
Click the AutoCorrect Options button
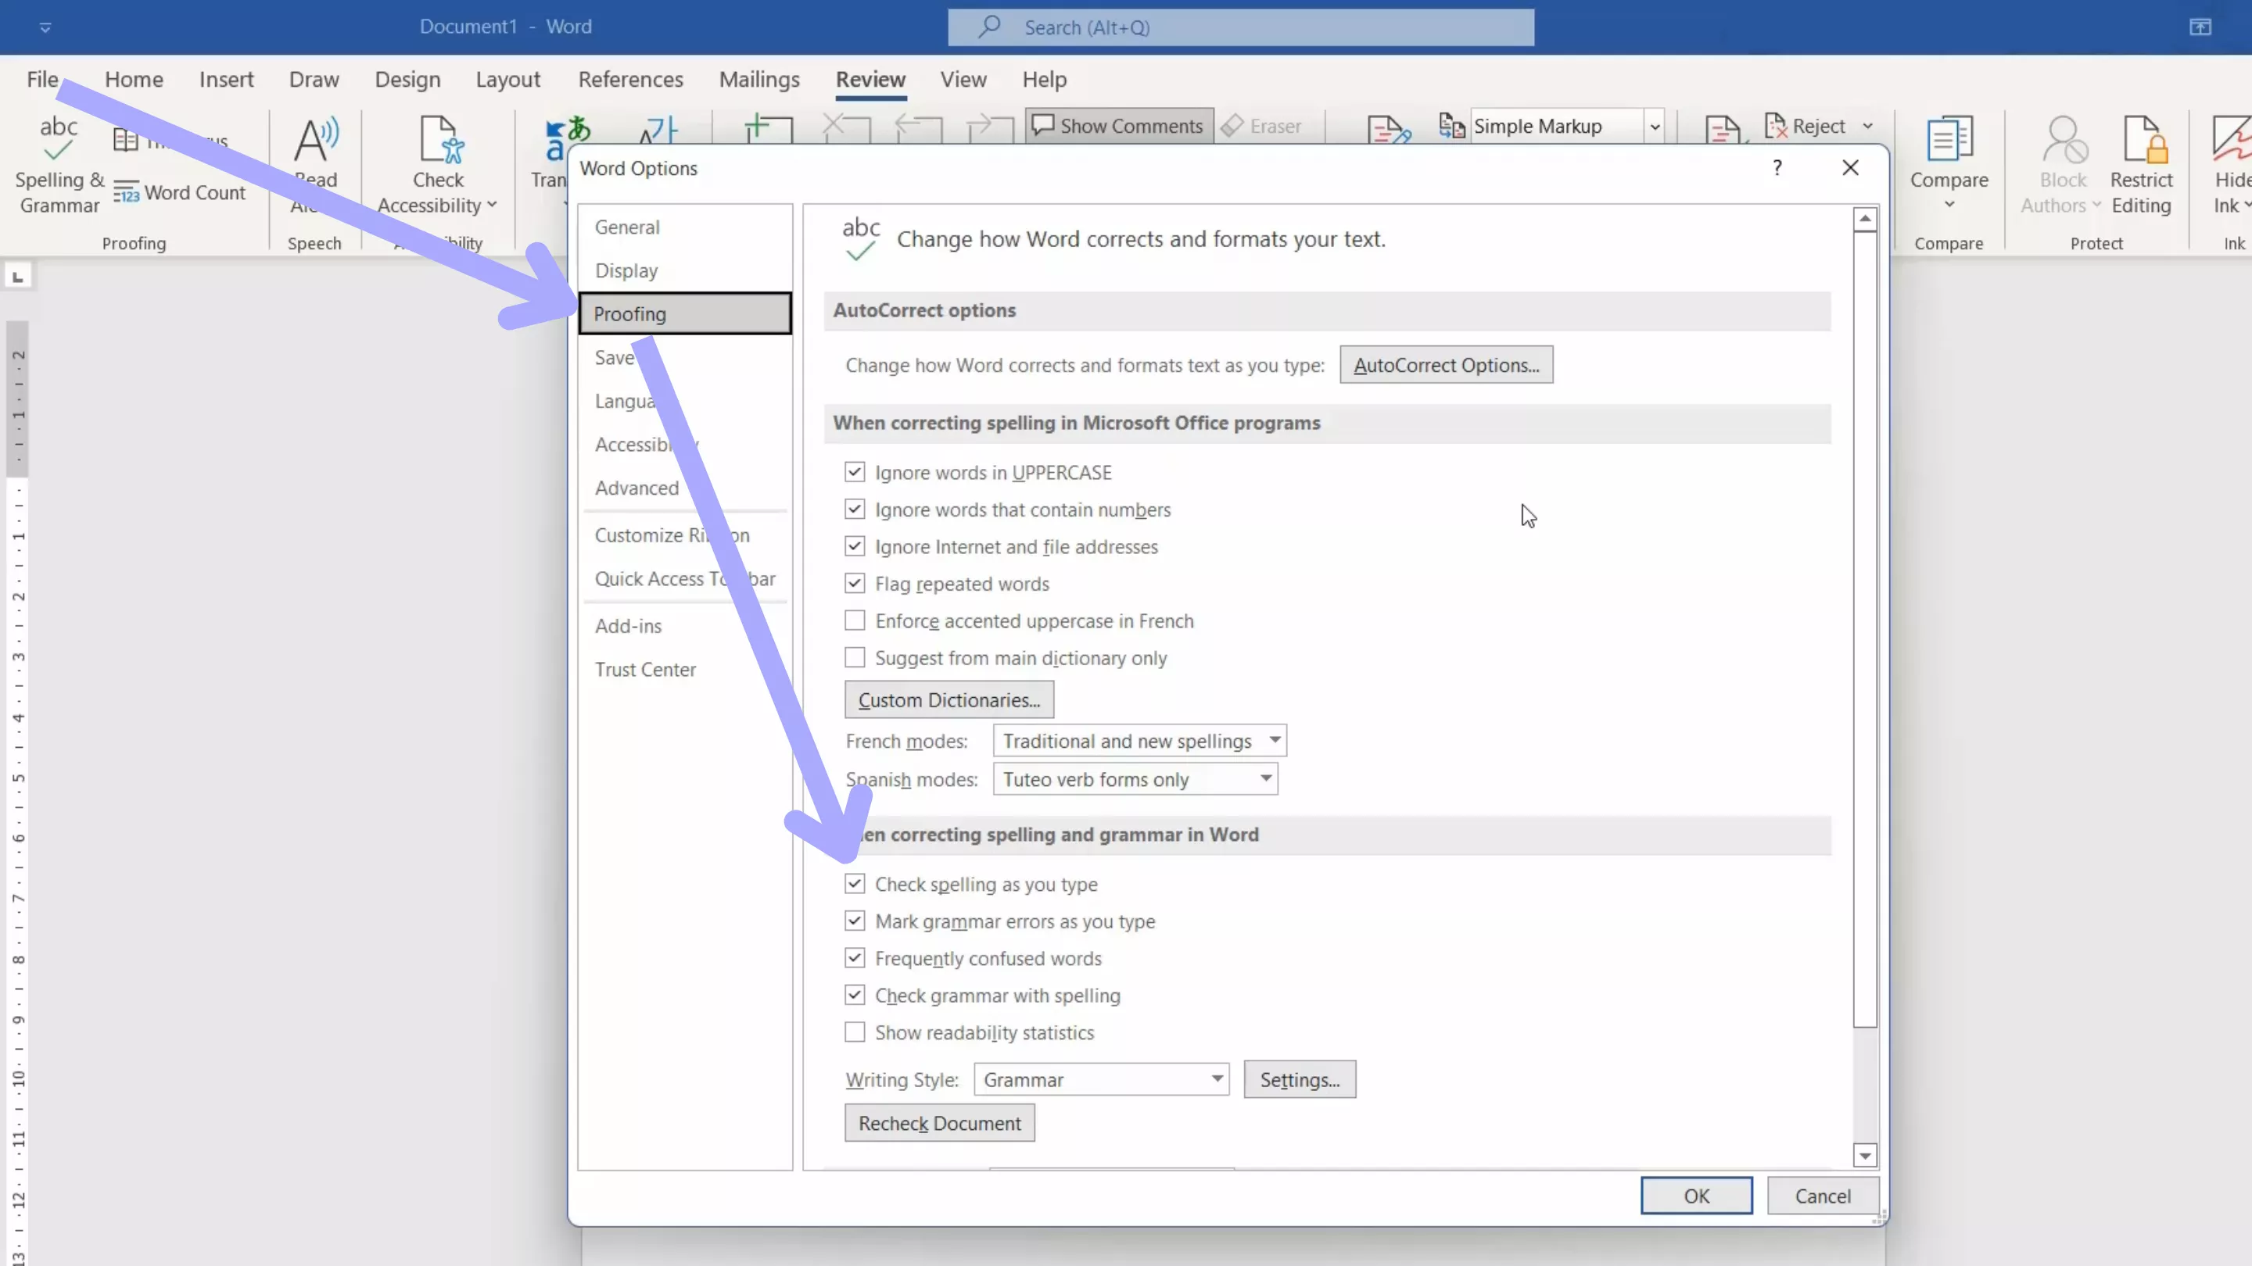click(x=1445, y=365)
